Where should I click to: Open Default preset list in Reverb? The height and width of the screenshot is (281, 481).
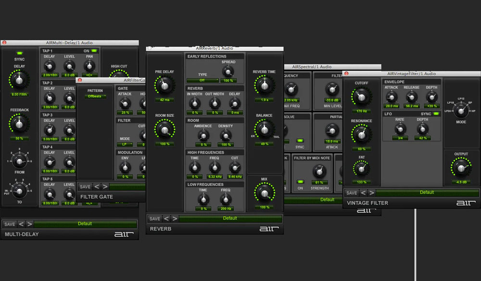coord(230,219)
